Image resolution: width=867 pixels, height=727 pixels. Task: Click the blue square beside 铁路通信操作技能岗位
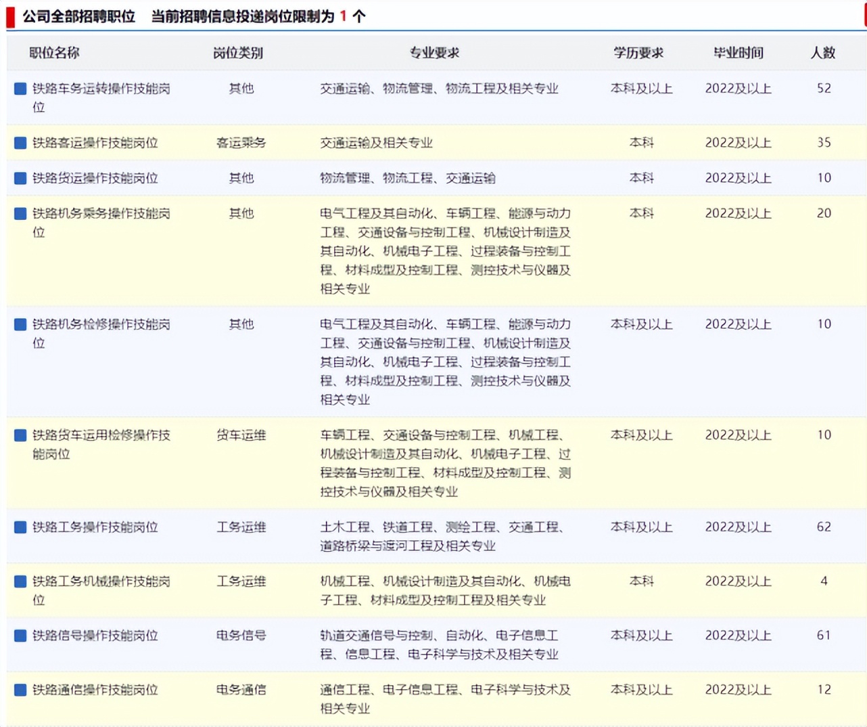tap(20, 689)
